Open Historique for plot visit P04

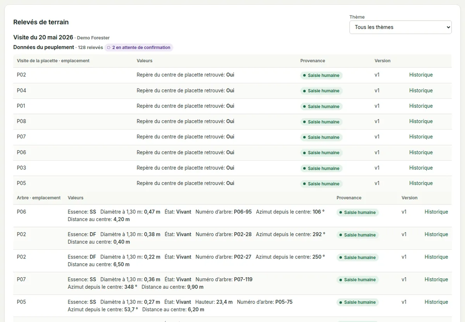(x=421, y=90)
